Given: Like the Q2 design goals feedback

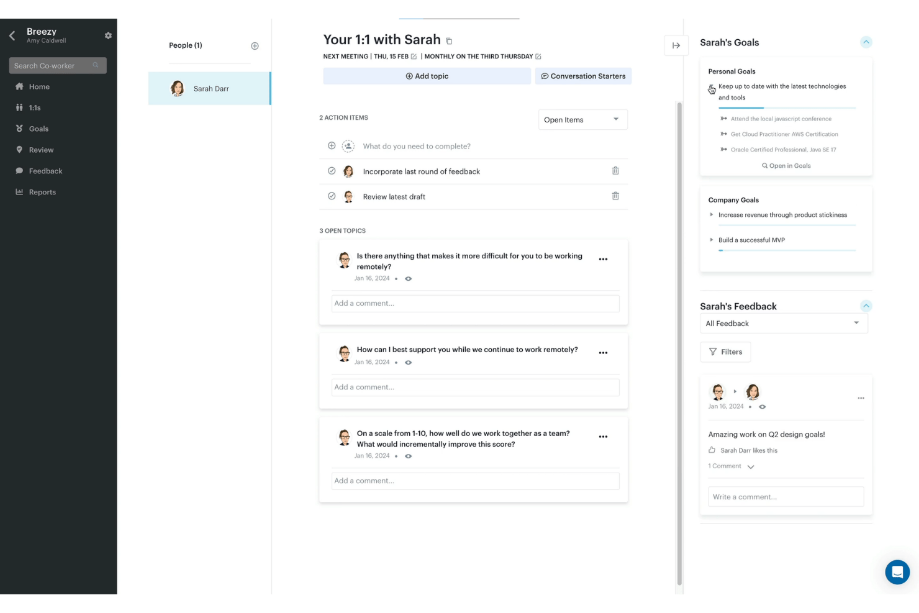Looking at the screenshot, I should [x=712, y=450].
